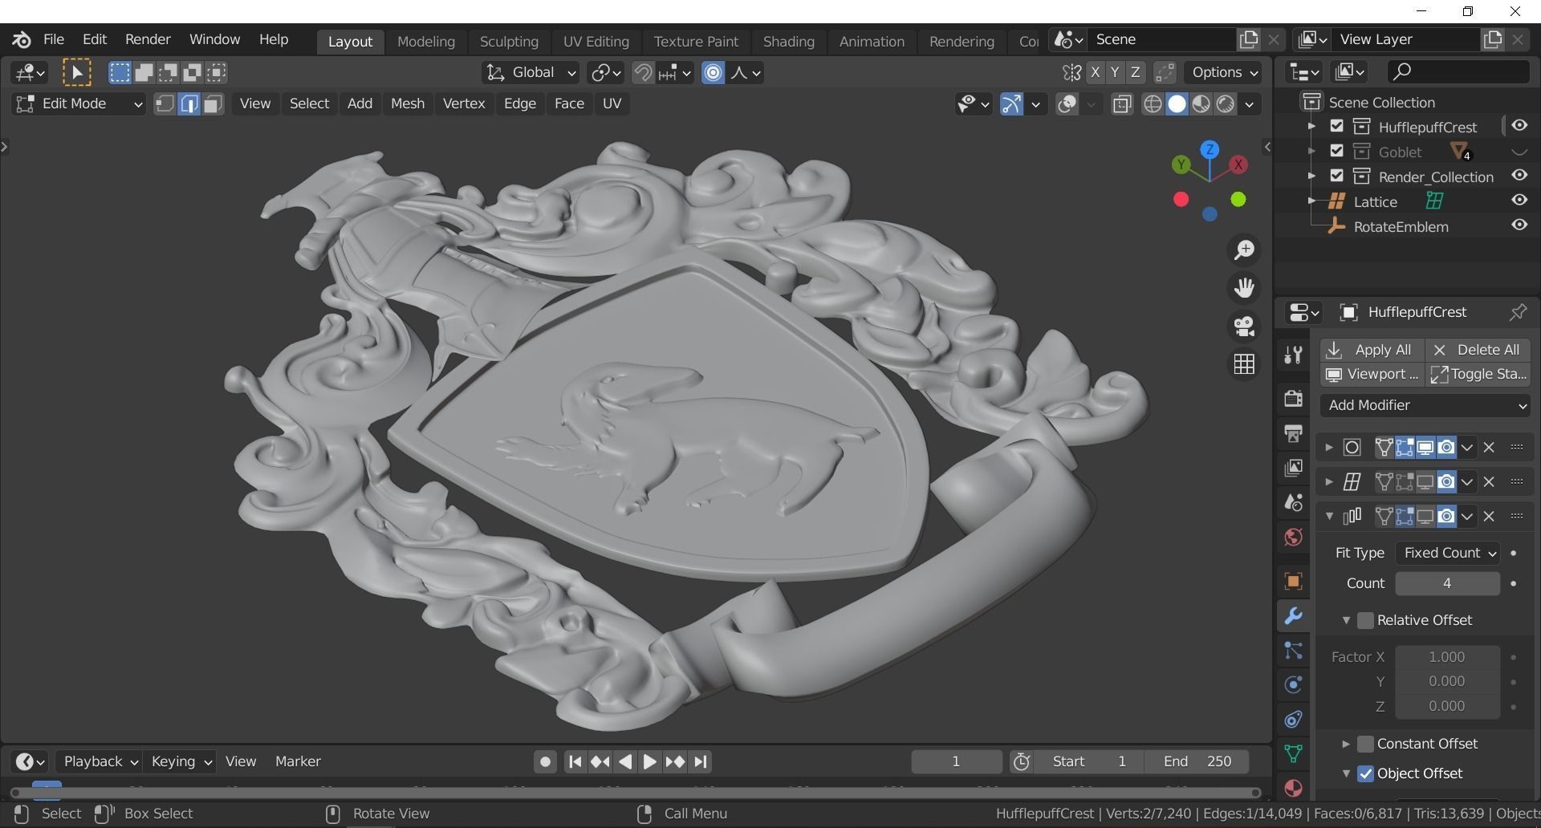Open the File menu
This screenshot has width=1541, height=828.
54,39
